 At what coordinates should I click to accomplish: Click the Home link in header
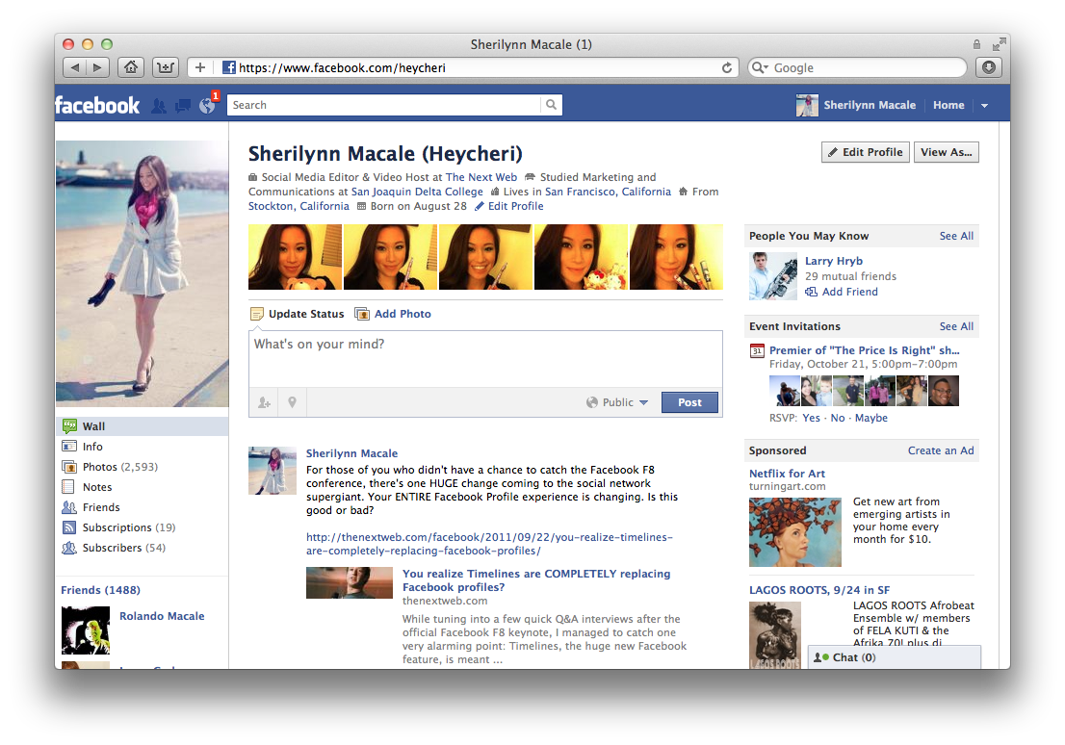pyautogui.click(x=948, y=105)
